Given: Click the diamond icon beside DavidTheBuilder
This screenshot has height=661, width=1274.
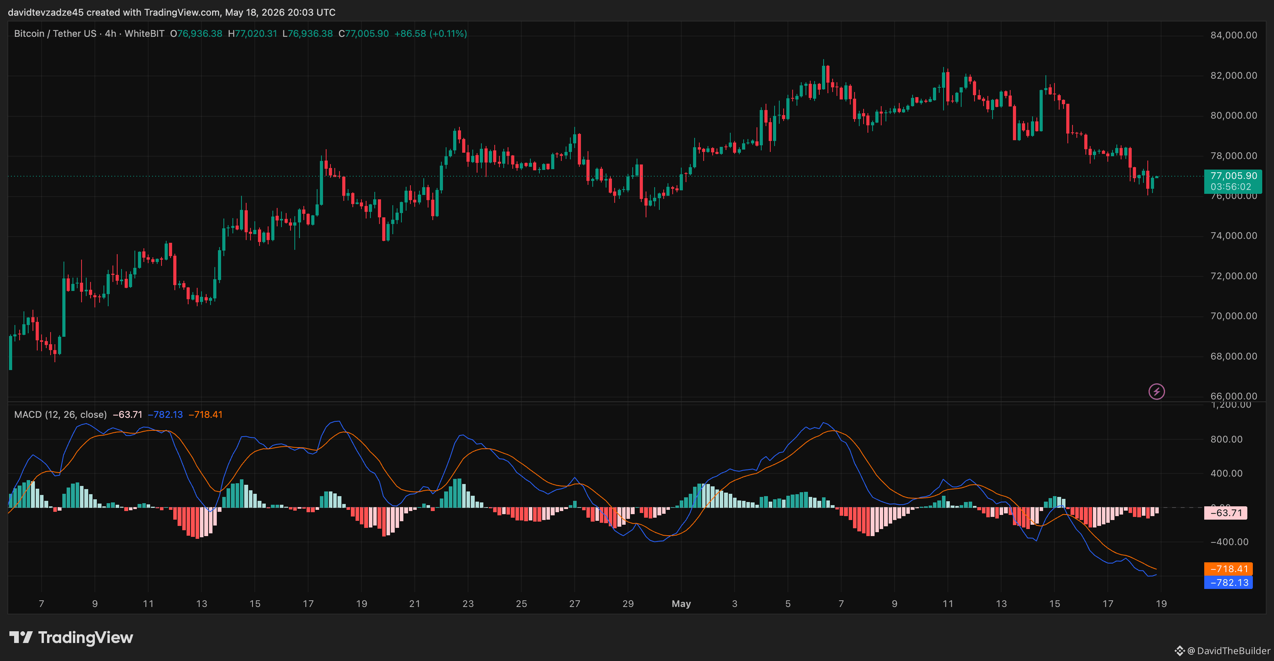Looking at the screenshot, I should point(1180,651).
